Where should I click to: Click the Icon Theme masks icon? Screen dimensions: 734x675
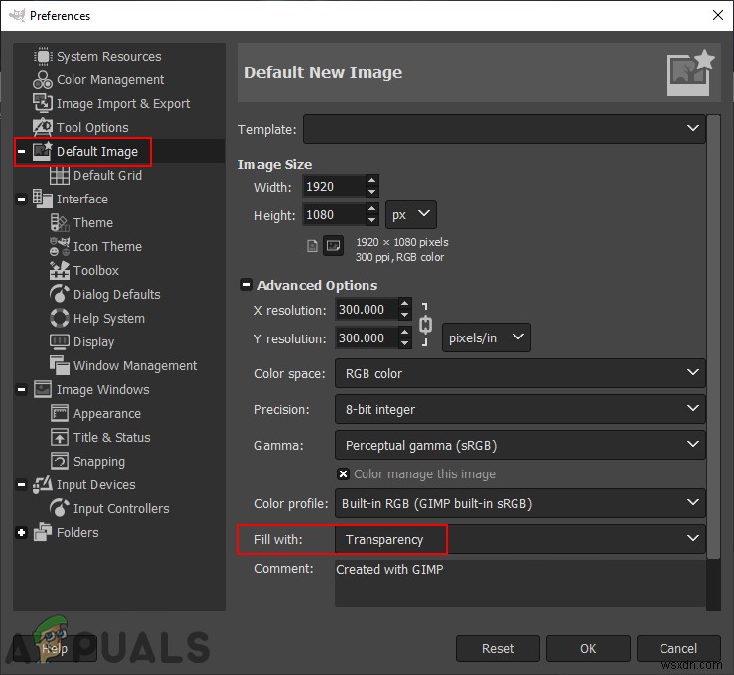pos(60,246)
